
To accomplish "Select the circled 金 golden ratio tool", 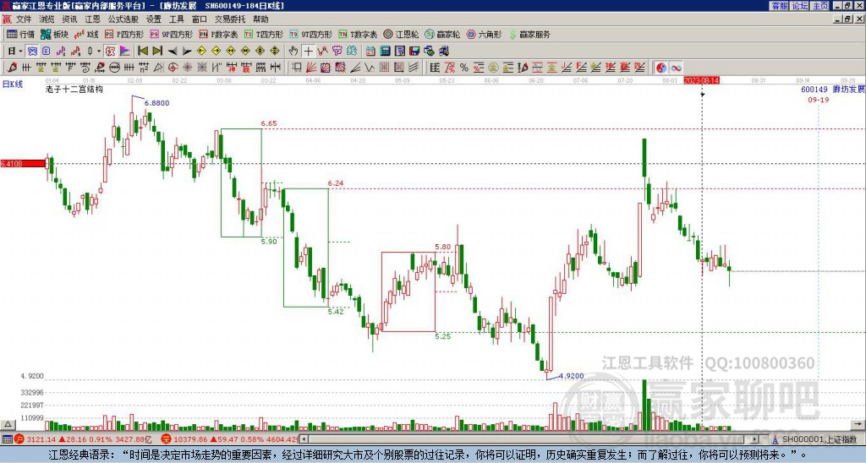I will click(493, 68).
